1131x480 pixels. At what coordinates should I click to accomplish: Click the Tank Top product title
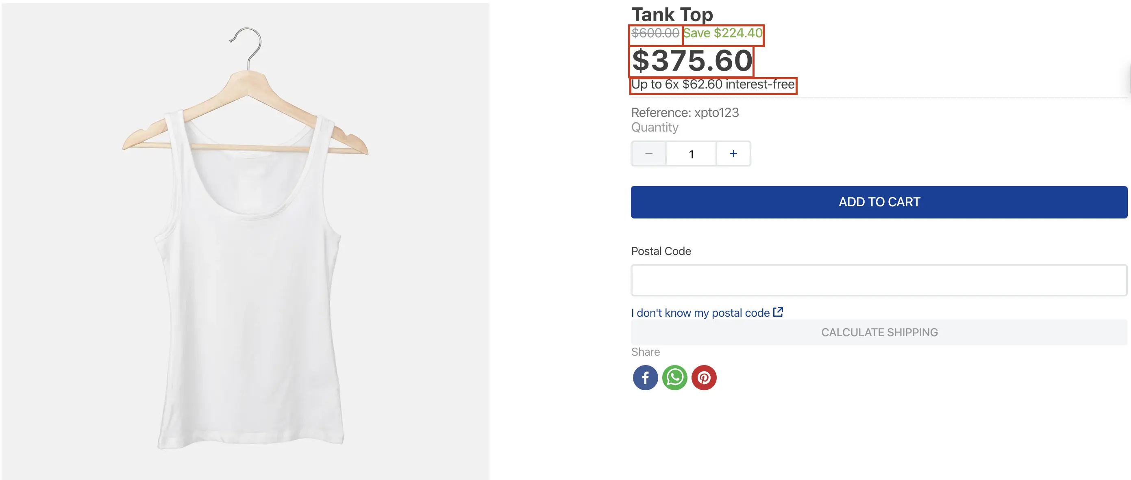click(x=672, y=15)
